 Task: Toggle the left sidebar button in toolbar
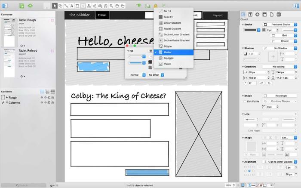point(5,6)
